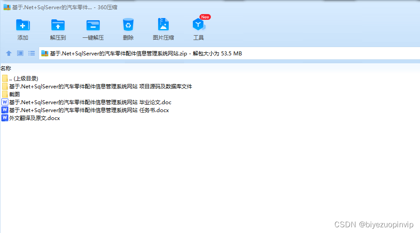Click the 解压到 (Extract to) icon

(x=58, y=25)
